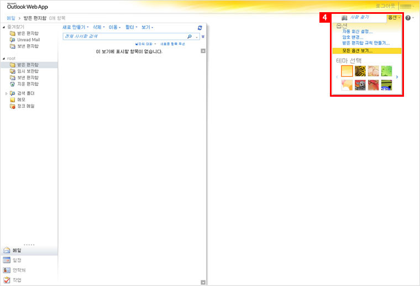Open the 새로 만들기 dropdown menu
The image size is (420, 286).
tap(76, 27)
